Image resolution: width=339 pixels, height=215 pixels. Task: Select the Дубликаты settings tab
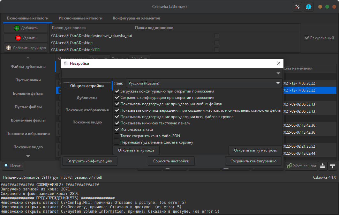click(x=87, y=98)
